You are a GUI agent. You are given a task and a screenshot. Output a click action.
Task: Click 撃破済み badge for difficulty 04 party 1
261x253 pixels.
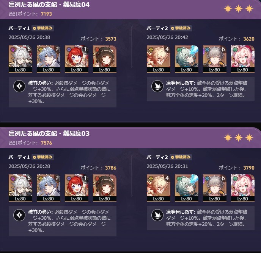point(42,28)
